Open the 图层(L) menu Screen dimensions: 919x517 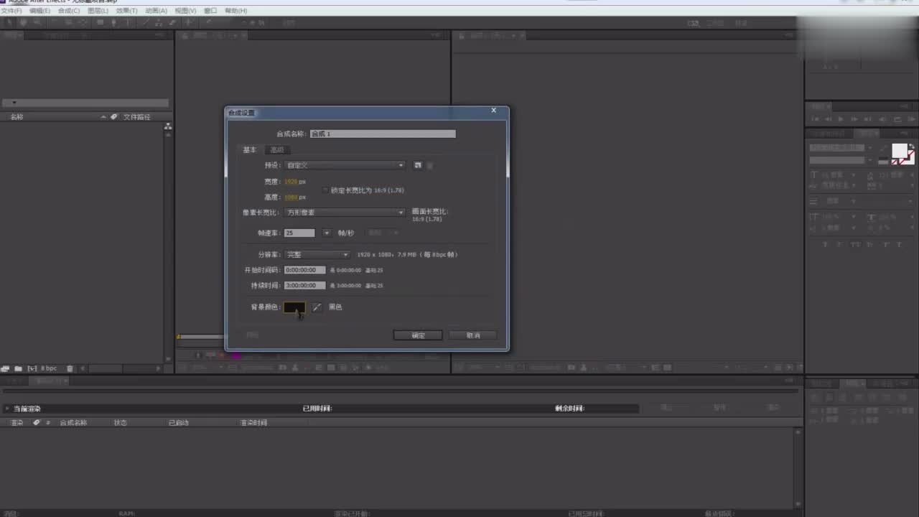click(x=98, y=11)
